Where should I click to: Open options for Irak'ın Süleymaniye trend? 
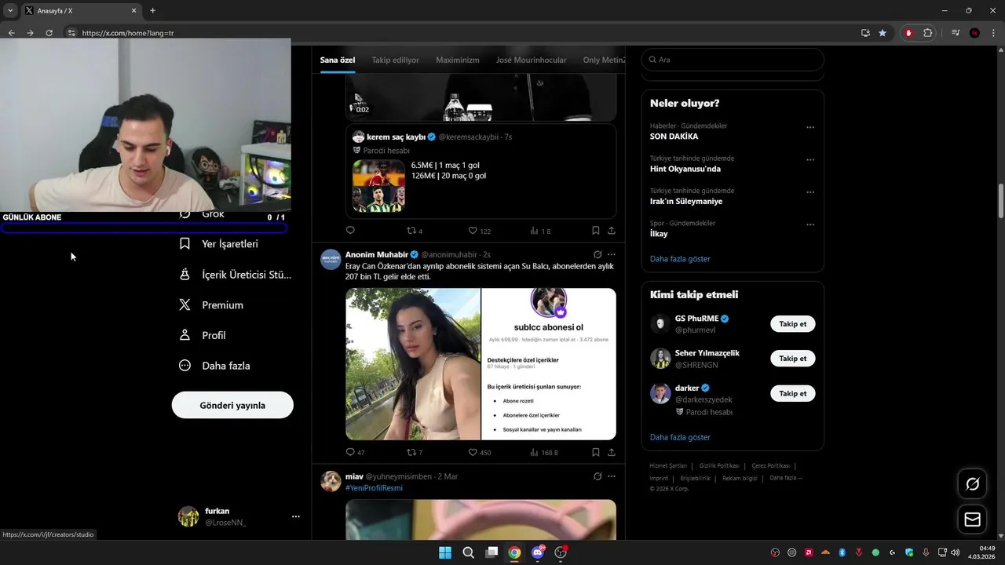pyautogui.click(x=810, y=192)
